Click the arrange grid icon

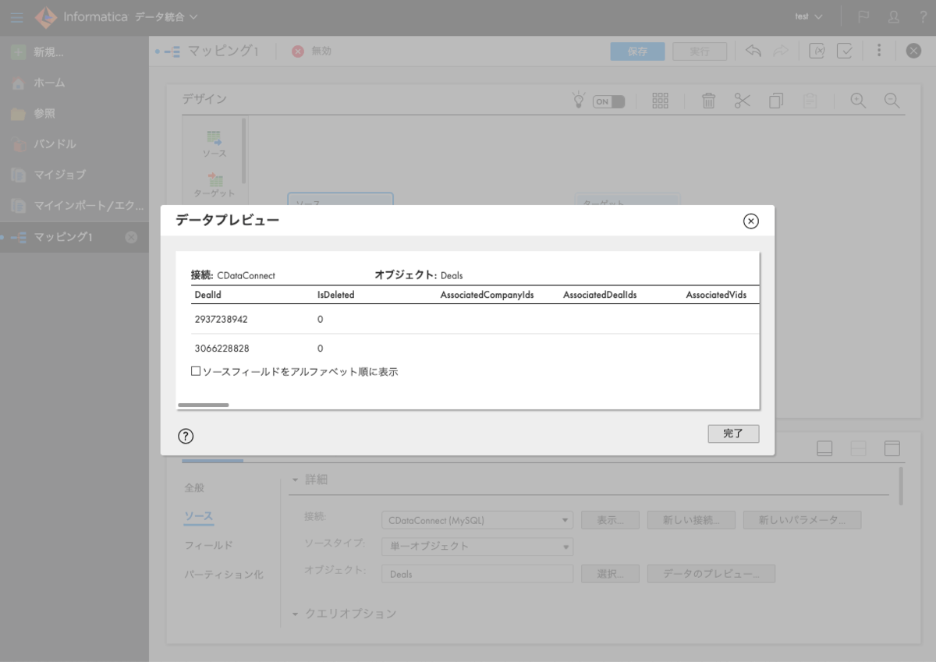(661, 101)
